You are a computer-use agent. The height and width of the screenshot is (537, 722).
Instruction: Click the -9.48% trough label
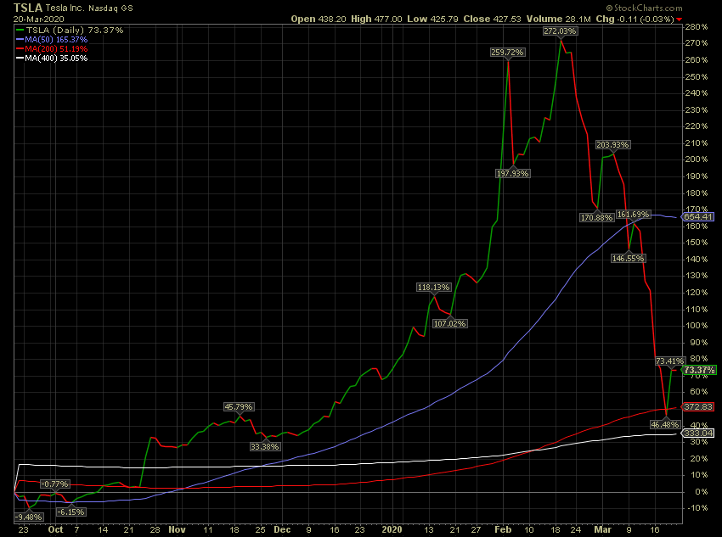pos(29,517)
